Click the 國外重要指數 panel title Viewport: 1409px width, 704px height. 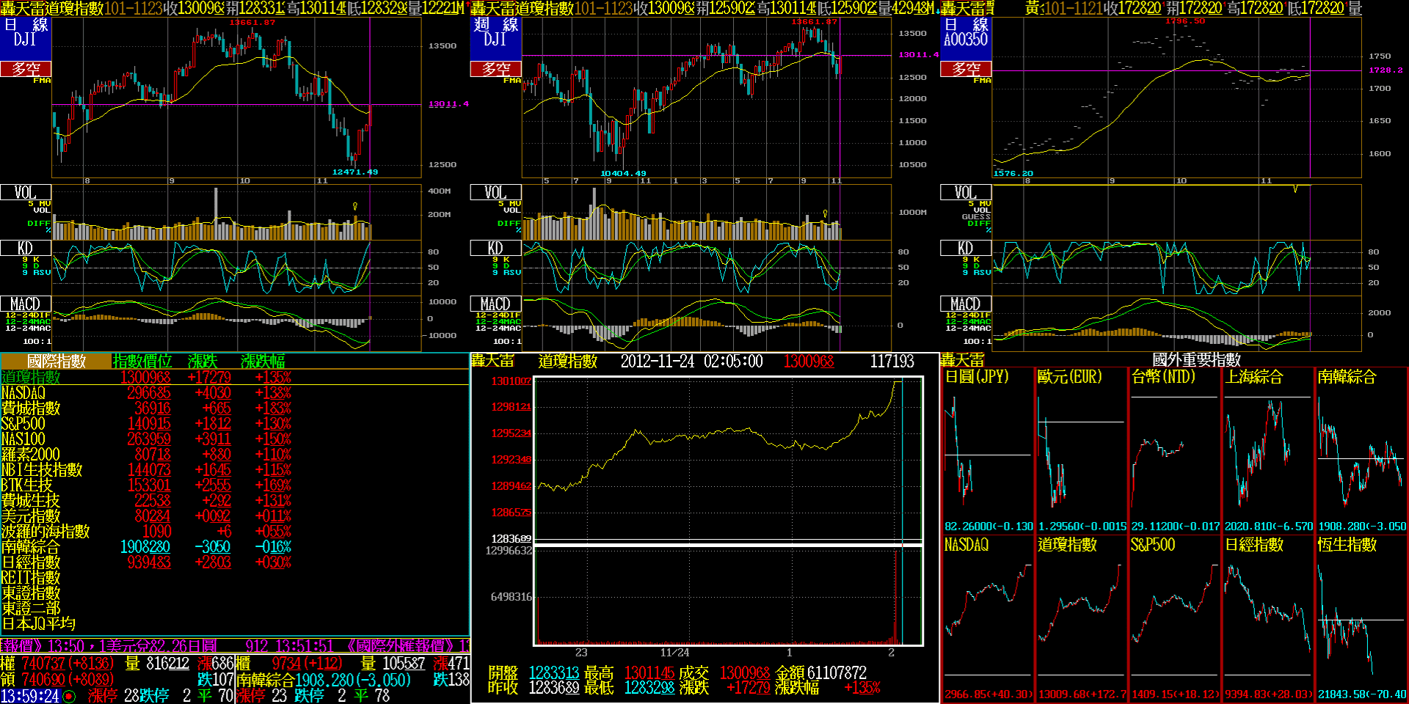(x=1196, y=360)
